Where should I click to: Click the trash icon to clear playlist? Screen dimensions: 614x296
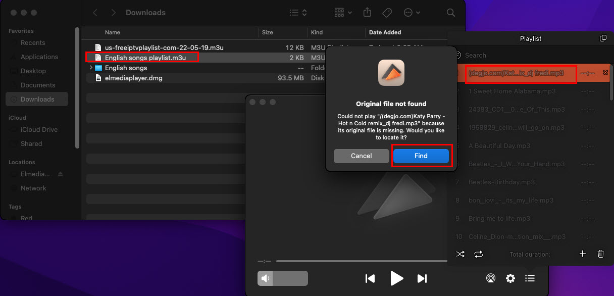(x=600, y=254)
